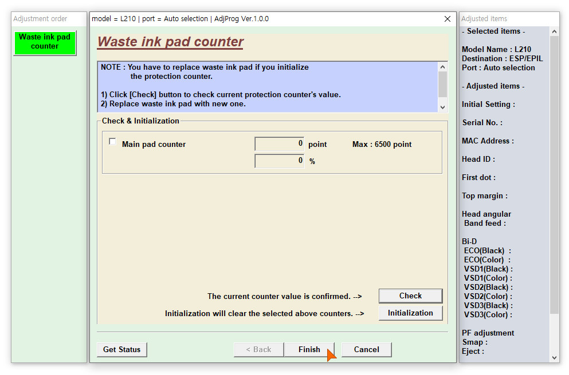569x375 pixels.
Task: Click the Waste ink pad counter heading
Action: tap(171, 42)
